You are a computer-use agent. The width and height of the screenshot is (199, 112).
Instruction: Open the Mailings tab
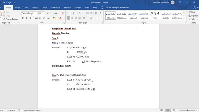68,7
